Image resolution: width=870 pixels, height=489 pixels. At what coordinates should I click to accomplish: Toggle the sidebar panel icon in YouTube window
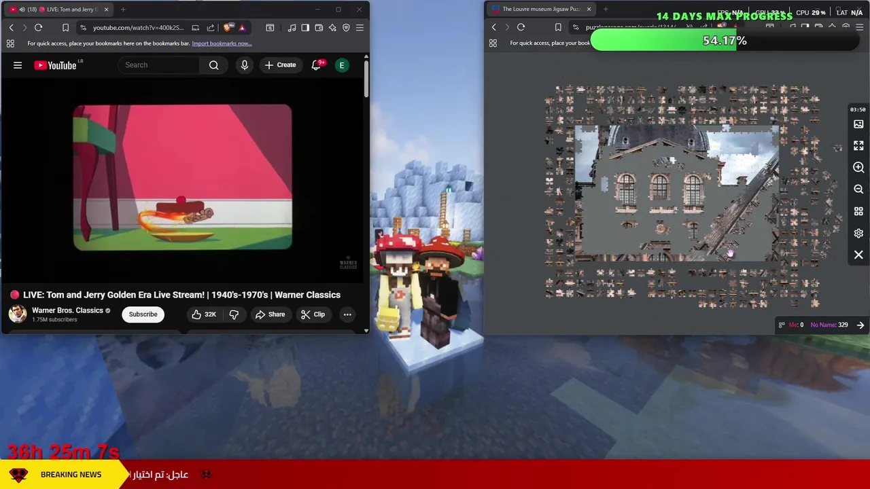[x=305, y=28]
